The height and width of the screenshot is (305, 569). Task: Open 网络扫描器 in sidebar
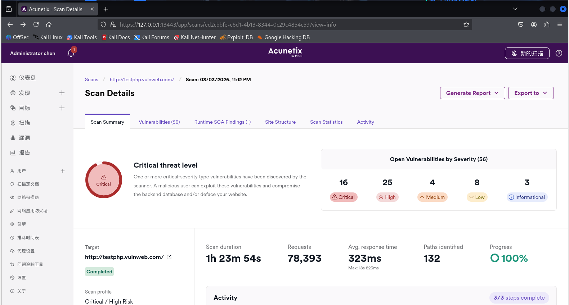point(24,197)
